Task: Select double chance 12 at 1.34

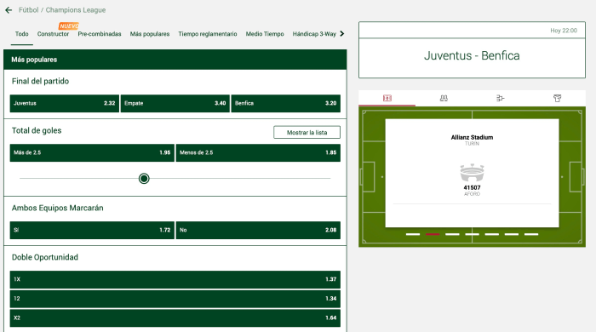Action: click(175, 299)
